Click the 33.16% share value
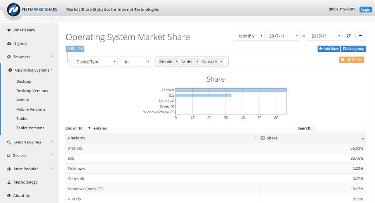The image size is (375, 203). tap(357, 159)
